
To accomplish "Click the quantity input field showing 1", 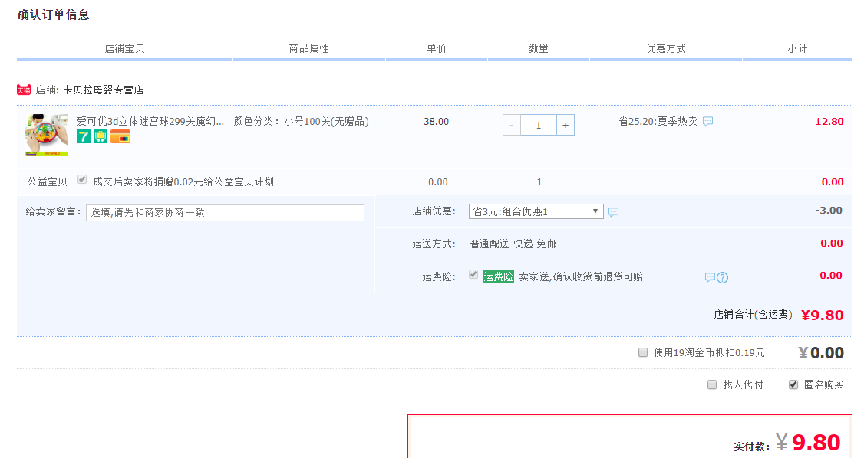I will pos(539,126).
